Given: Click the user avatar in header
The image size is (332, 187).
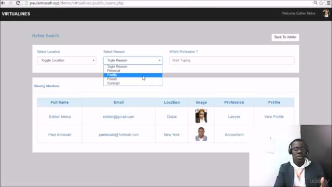Looking at the screenshot, I should pyautogui.click(x=326, y=14).
